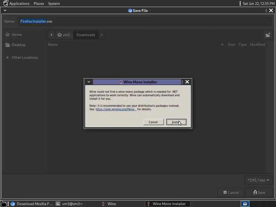Sort files by Modified column
The image size is (276, 207).
pos(257,44)
